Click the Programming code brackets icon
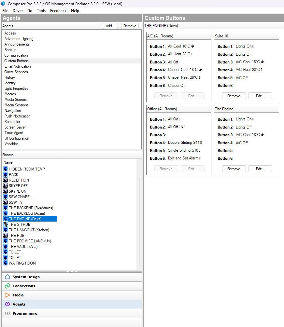This screenshot has height=327, width=284. (x=7, y=313)
